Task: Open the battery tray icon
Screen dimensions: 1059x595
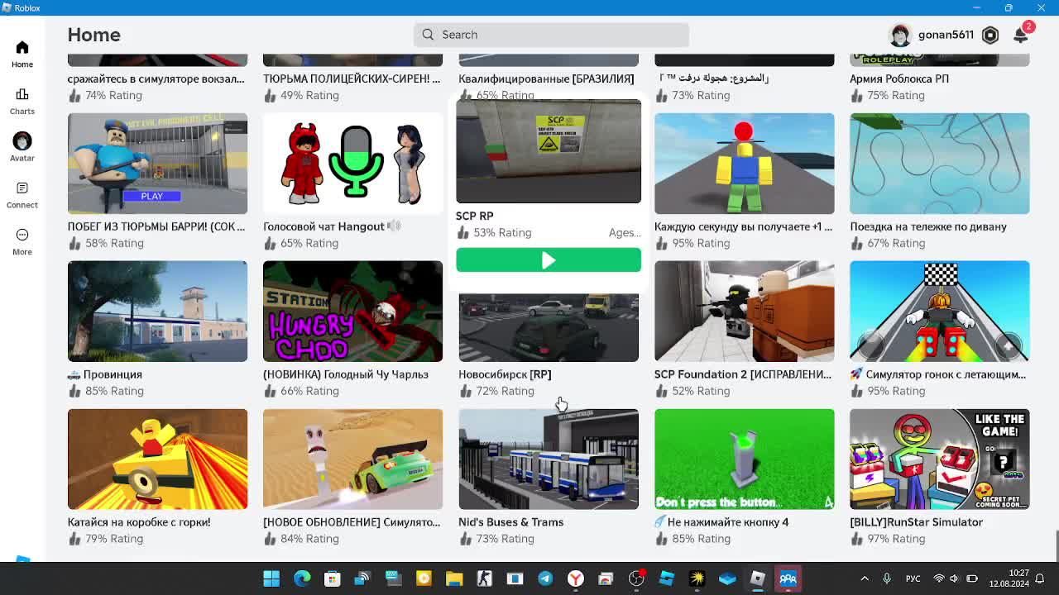Action: coord(972,578)
